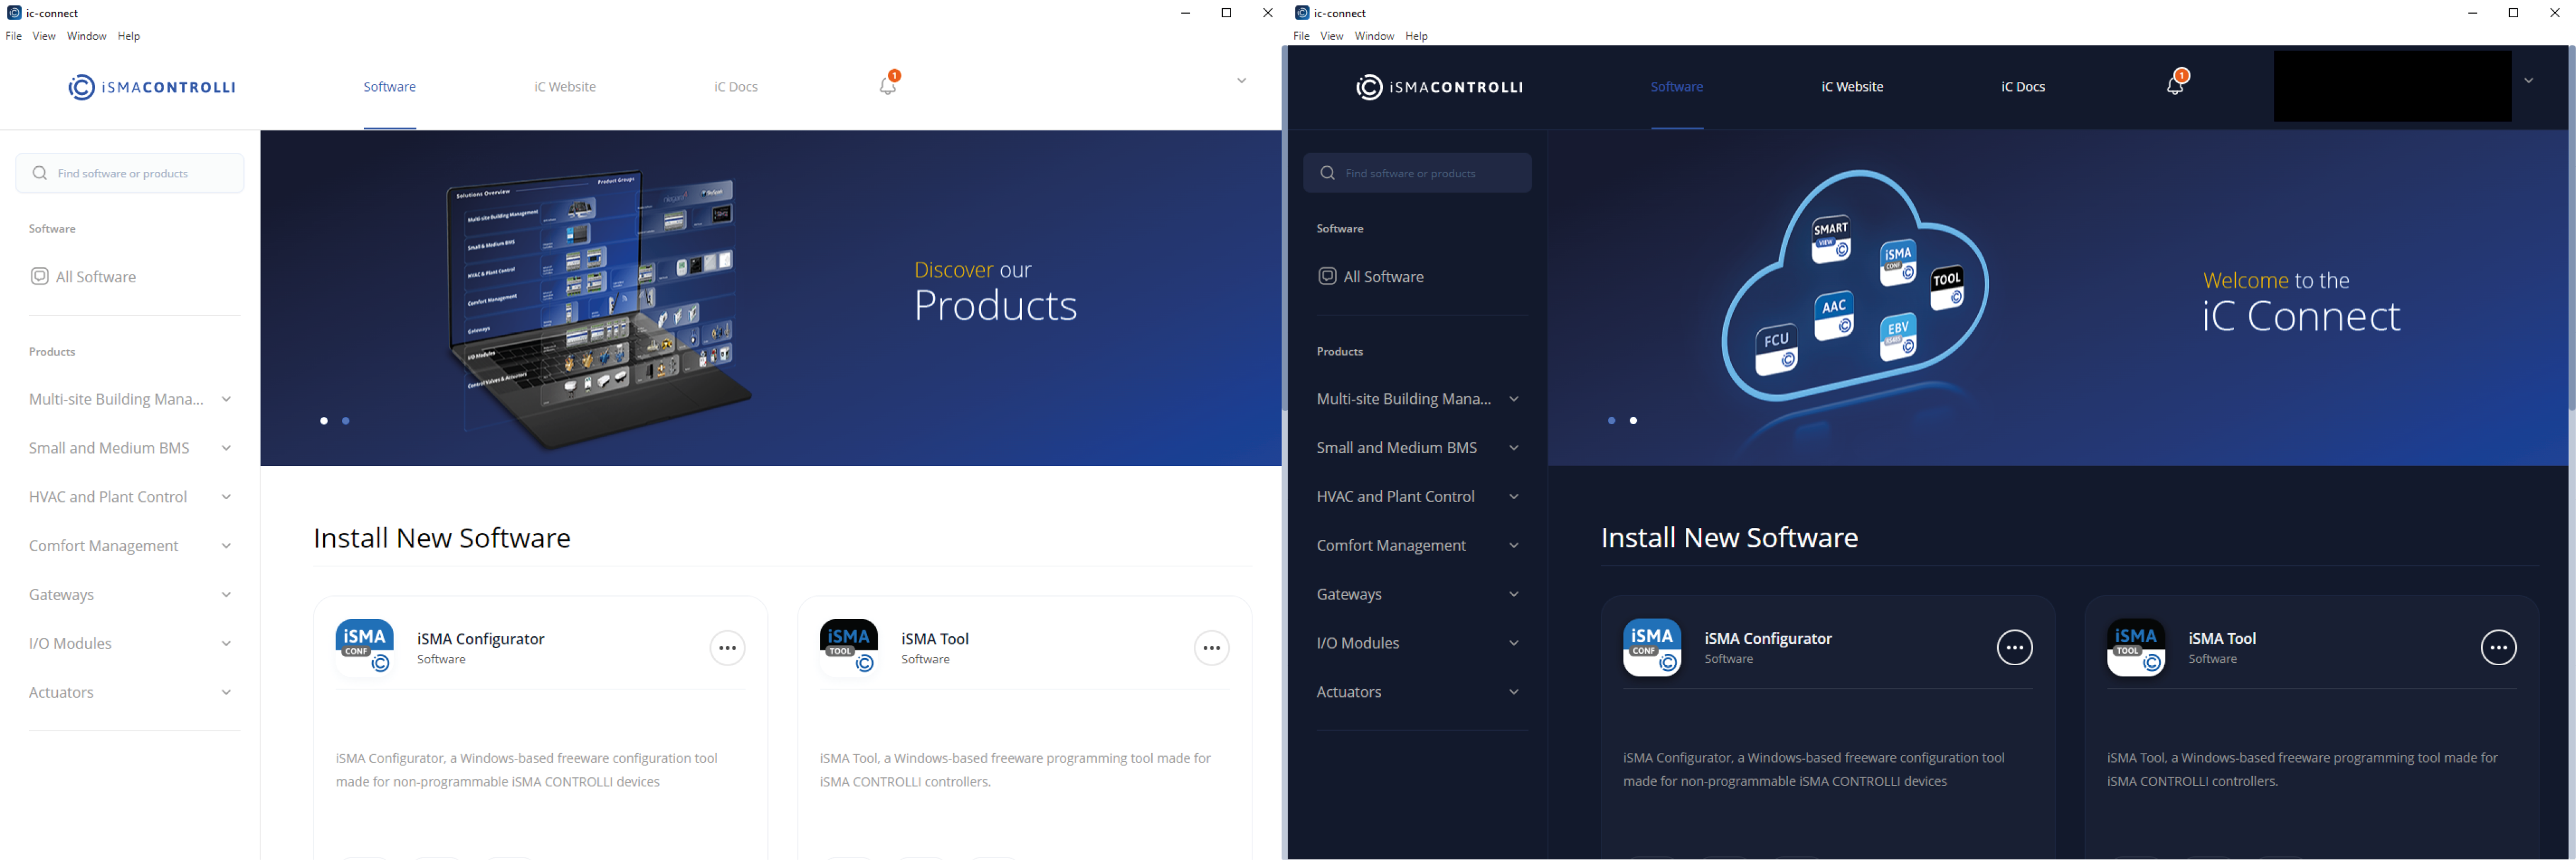Viewport: 2576px width, 860px height.
Task: Open iC Docs tab in light window
Action: [736, 87]
